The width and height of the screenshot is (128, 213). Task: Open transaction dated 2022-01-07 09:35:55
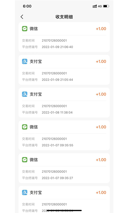point(64,135)
